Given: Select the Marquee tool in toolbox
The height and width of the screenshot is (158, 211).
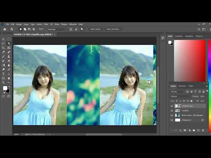Looking at the screenshot, I should pyautogui.click(x=9, y=39).
